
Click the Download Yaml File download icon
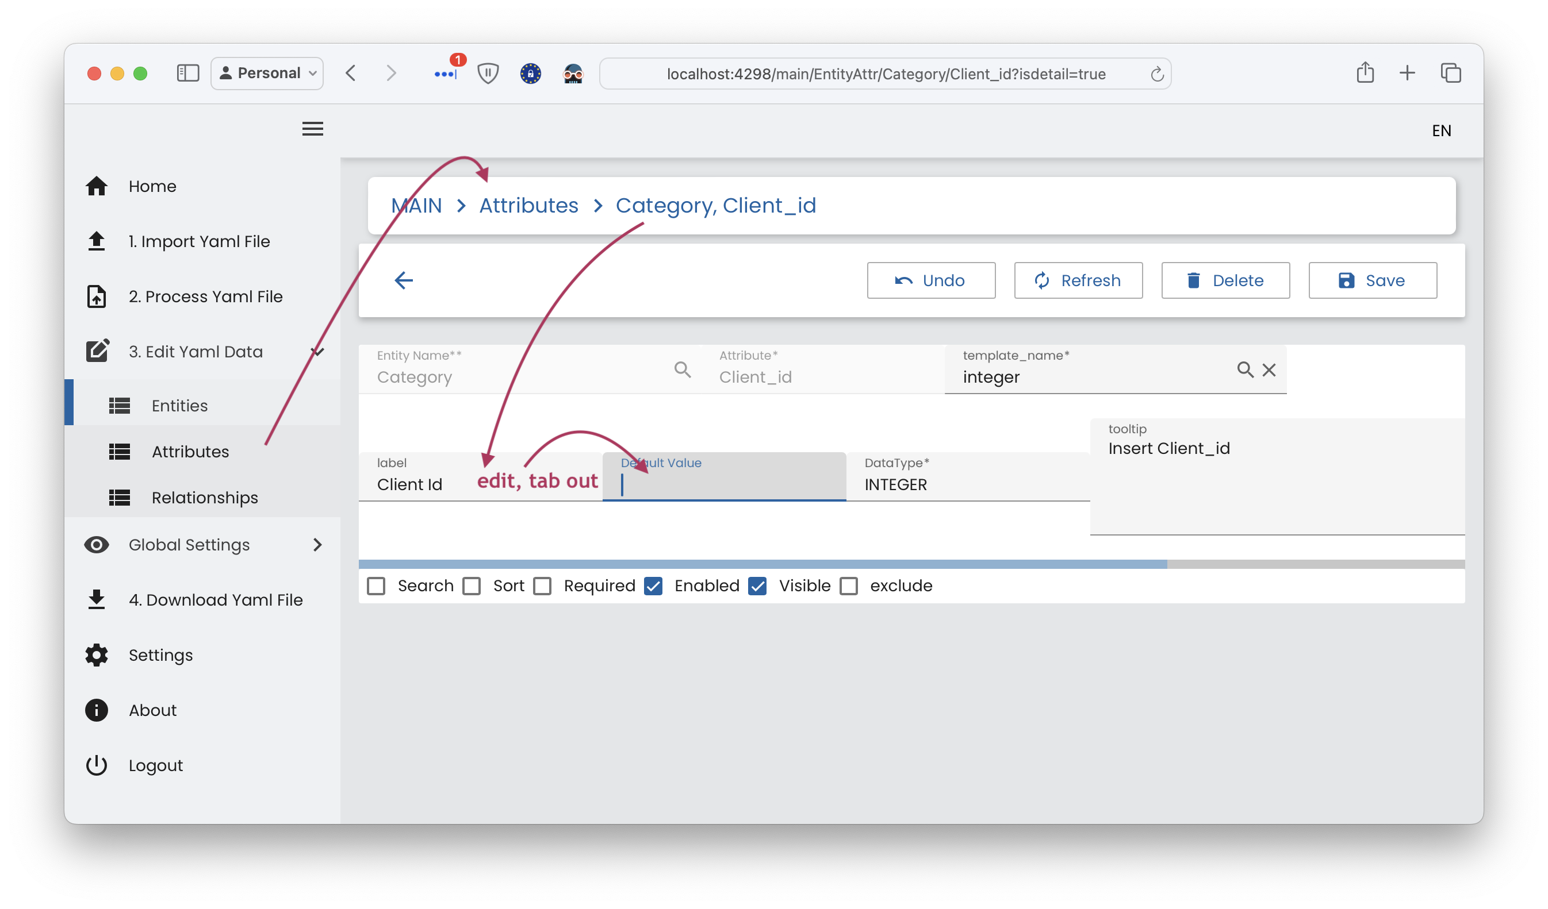[97, 600]
